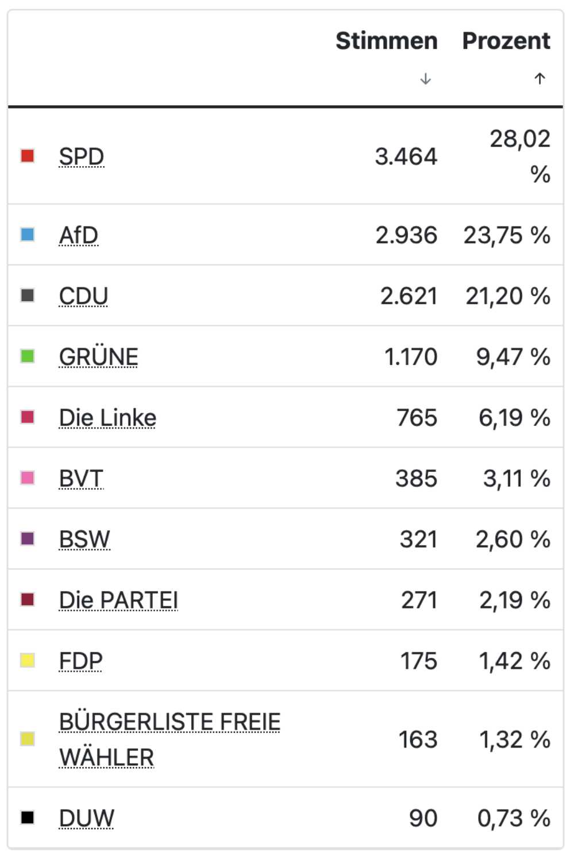Open the DUW party link
The width and height of the screenshot is (574, 859).
pos(87,818)
